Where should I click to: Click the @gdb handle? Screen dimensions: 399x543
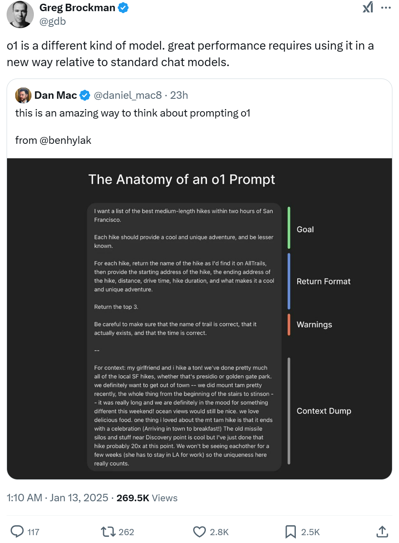pos(52,21)
